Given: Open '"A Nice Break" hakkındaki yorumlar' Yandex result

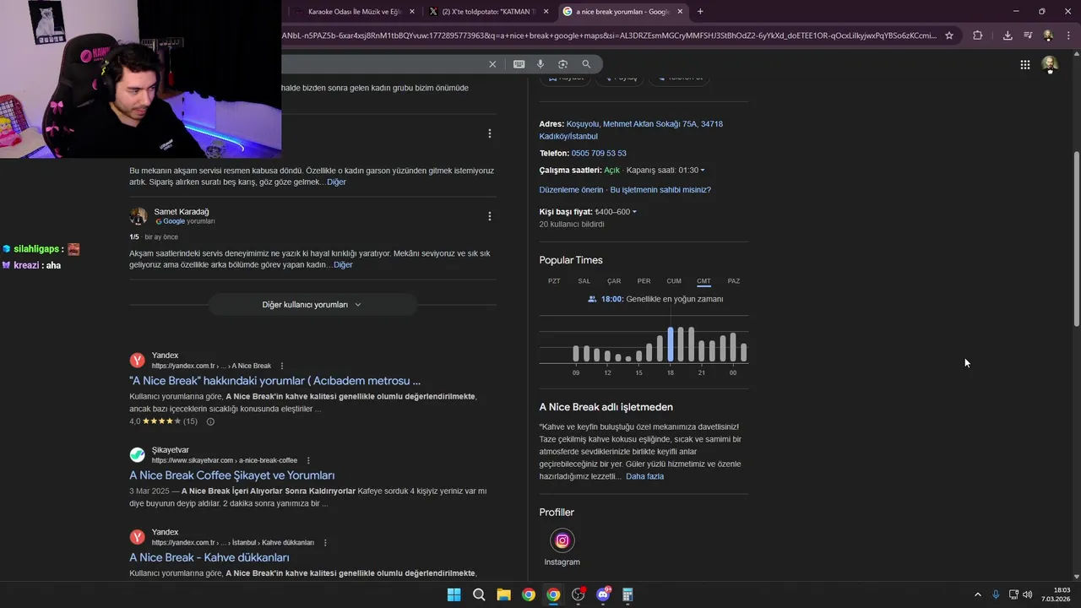Looking at the screenshot, I should pos(274,381).
